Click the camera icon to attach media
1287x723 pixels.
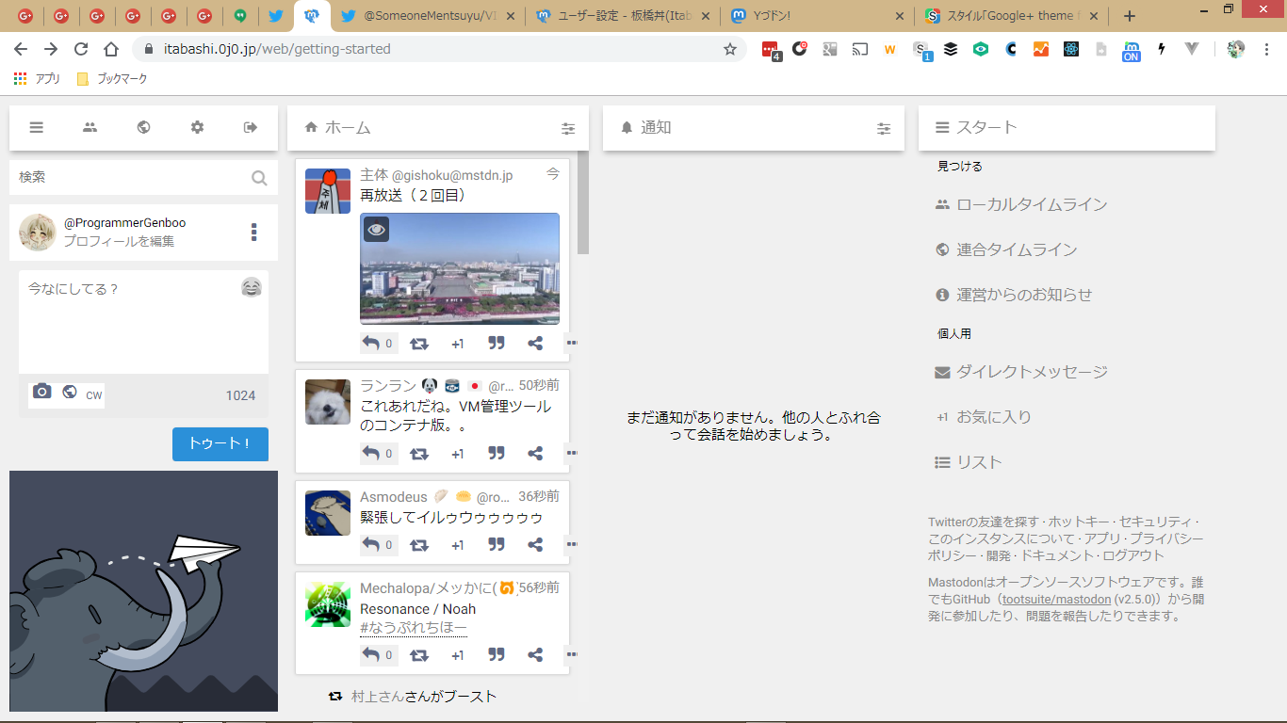click(x=41, y=393)
